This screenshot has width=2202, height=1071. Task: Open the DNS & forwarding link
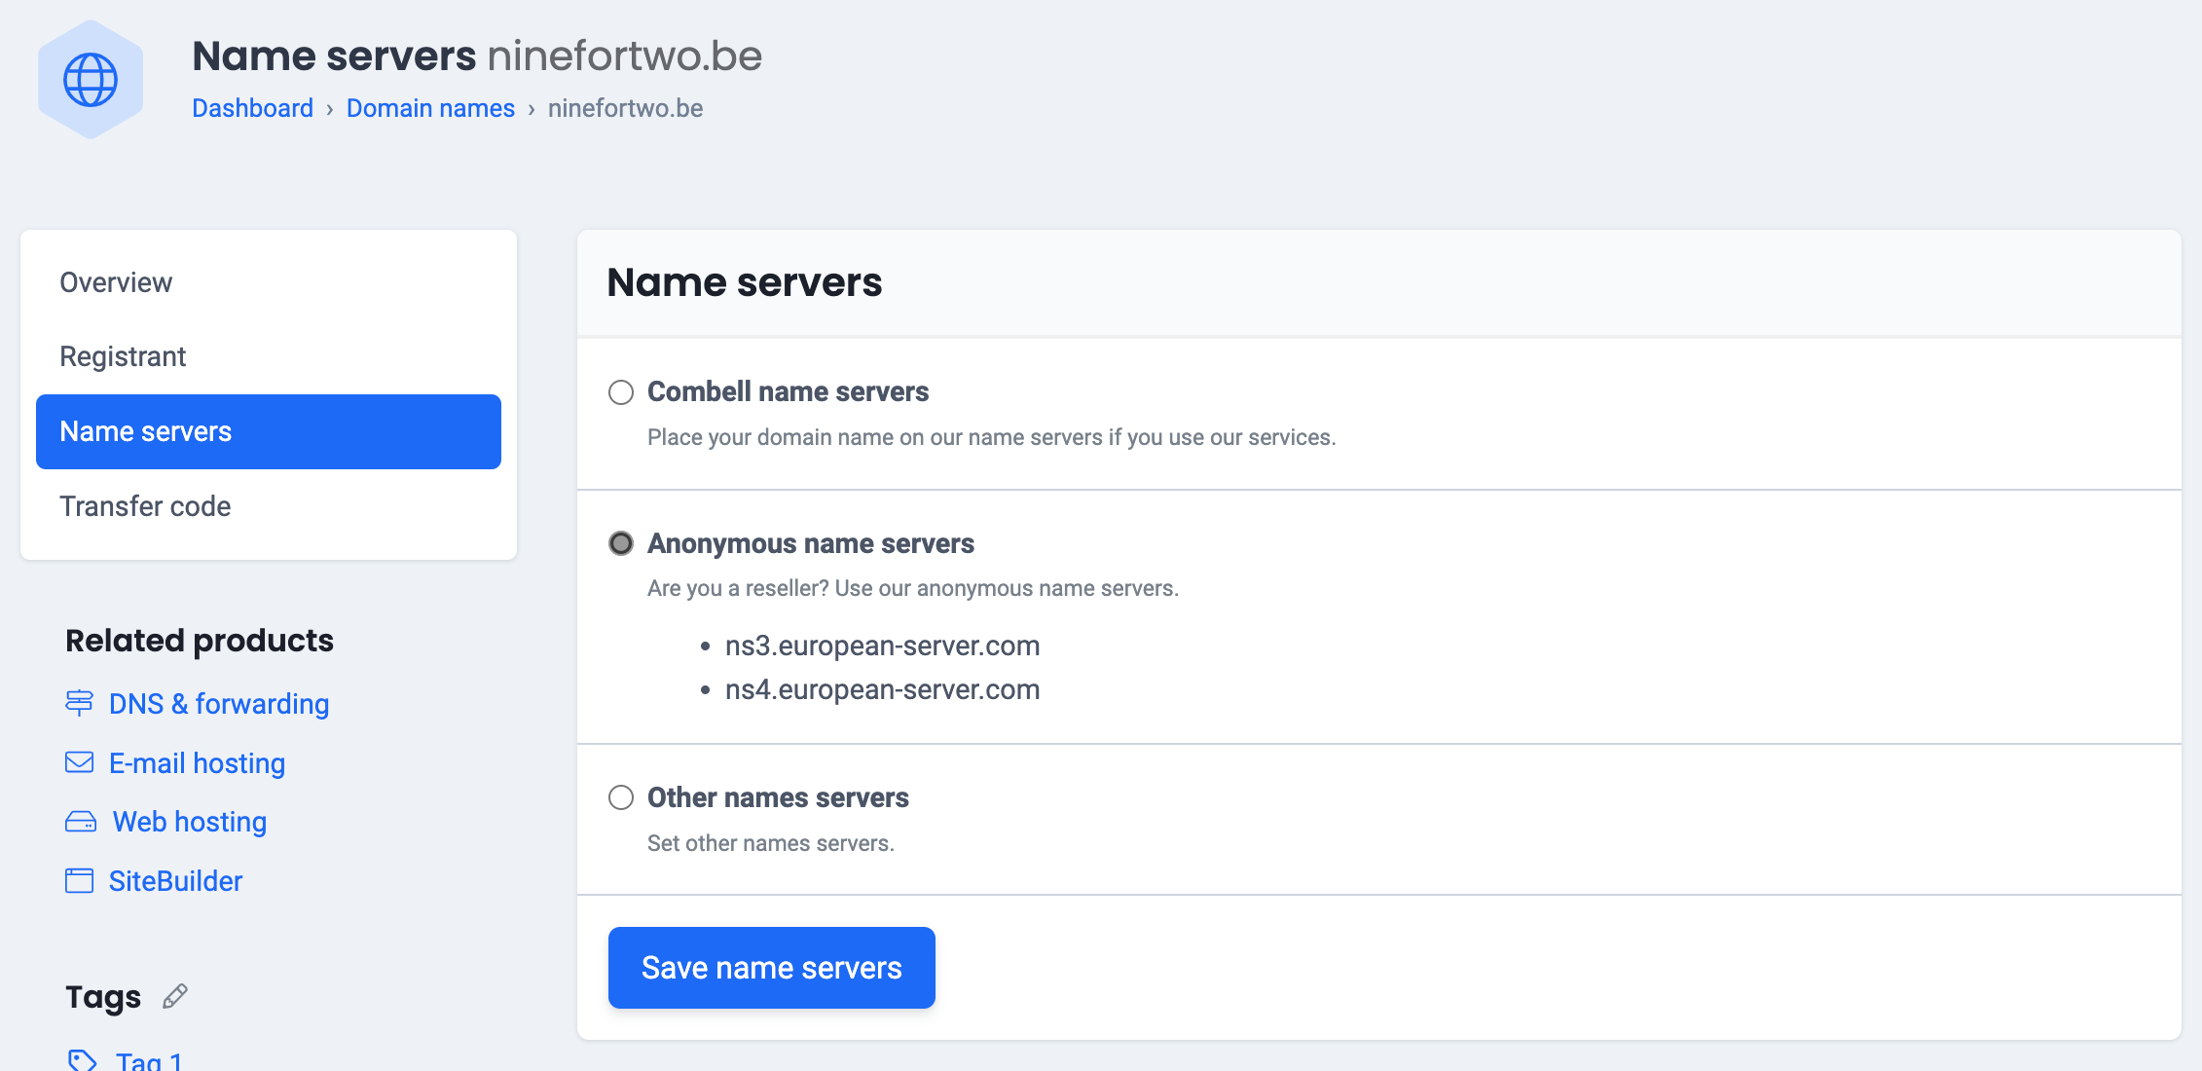coord(219,704)
